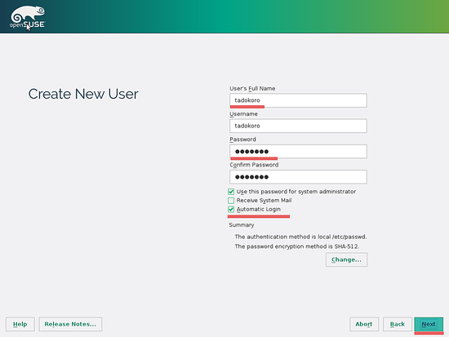The image size is (449, 337).
Task: Enable the Receive System Mail checkbox
Action: 231,201
